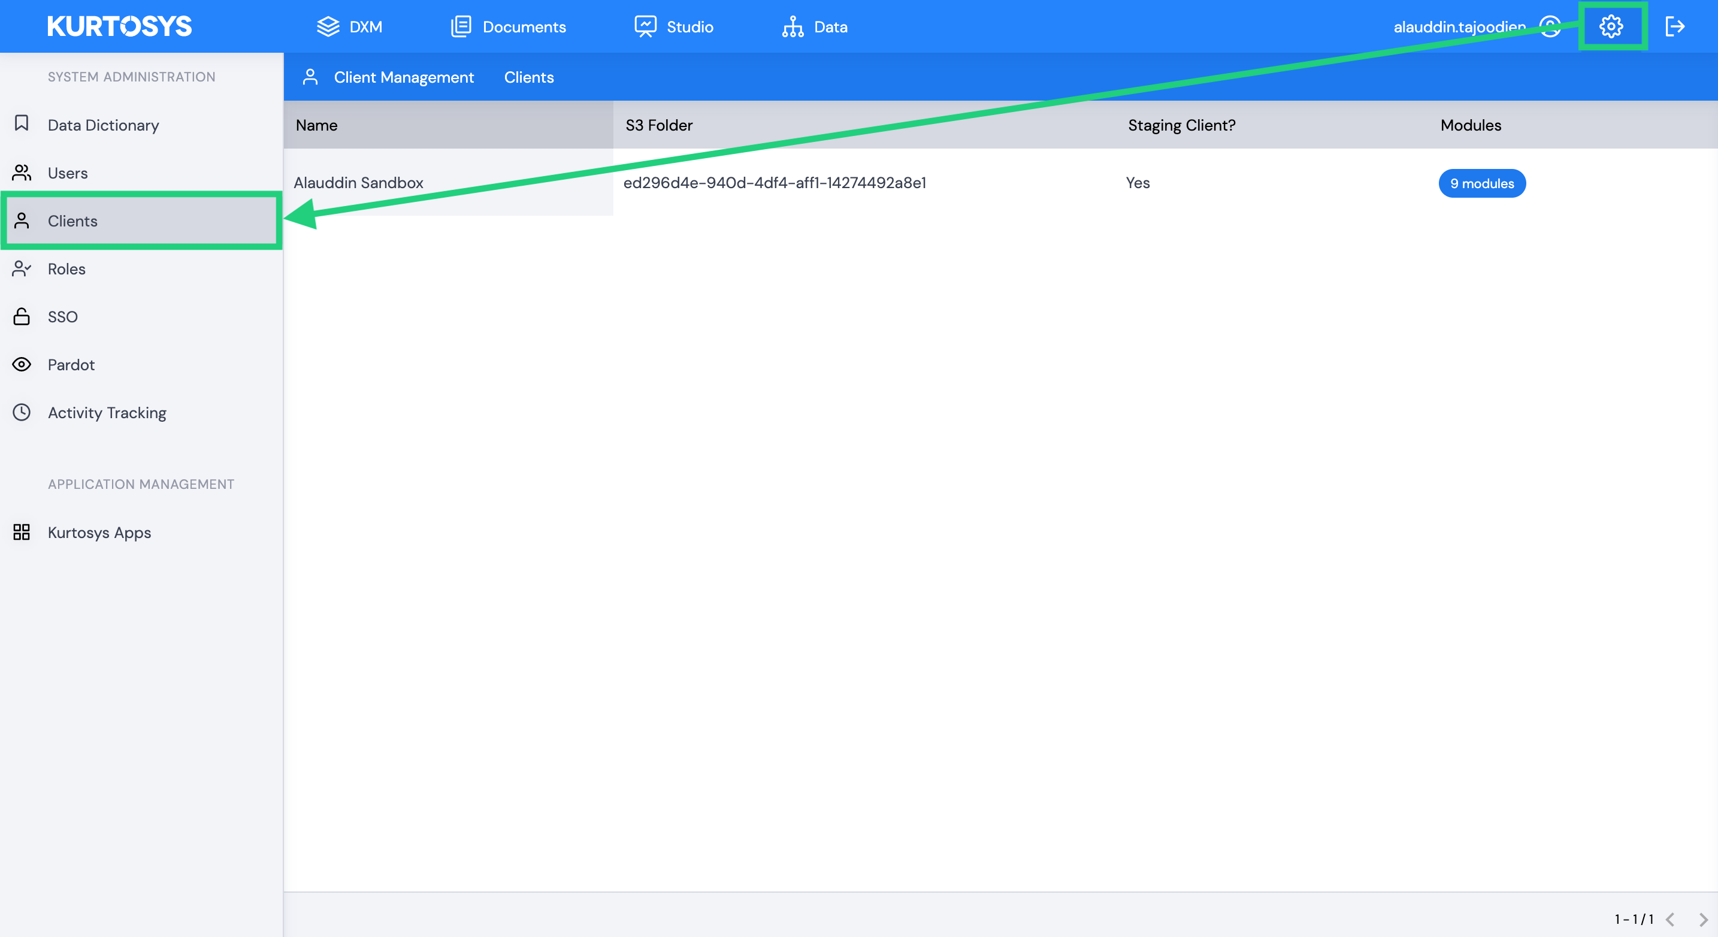Click the SSO lock icon
This screenshot has height=937, width=1718.
tap(22, 316)
